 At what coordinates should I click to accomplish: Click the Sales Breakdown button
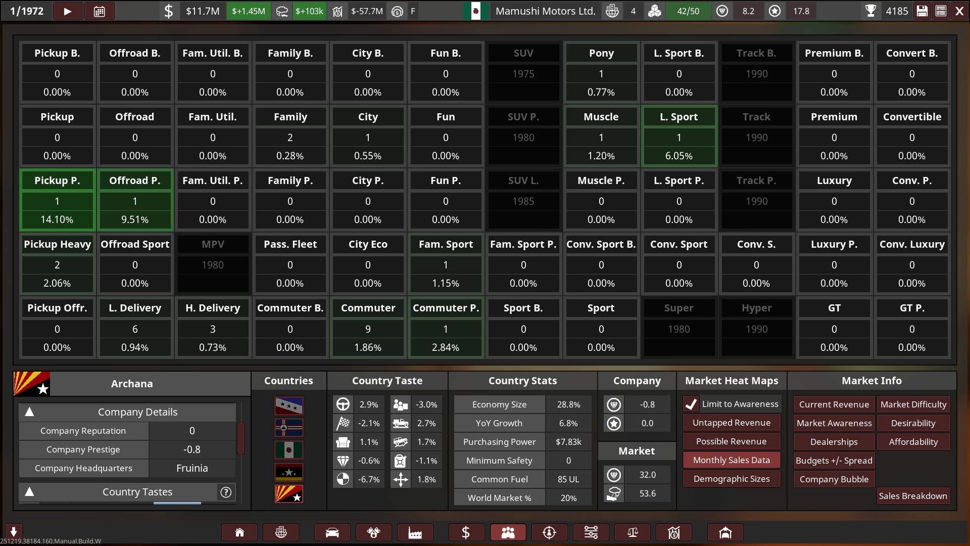912,496
